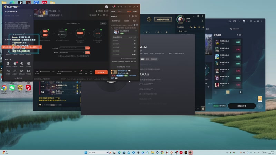Screen dimensions: 276x155
Task: Click the third tool icon in the lower 基础工具 row
Action: coord(22,71)
